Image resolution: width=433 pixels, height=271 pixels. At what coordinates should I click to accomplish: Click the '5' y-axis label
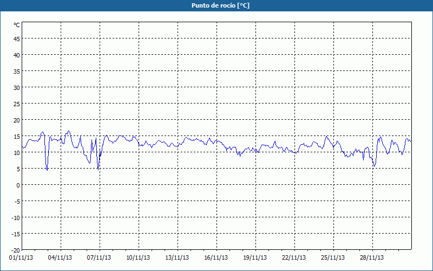coord(18,169)
